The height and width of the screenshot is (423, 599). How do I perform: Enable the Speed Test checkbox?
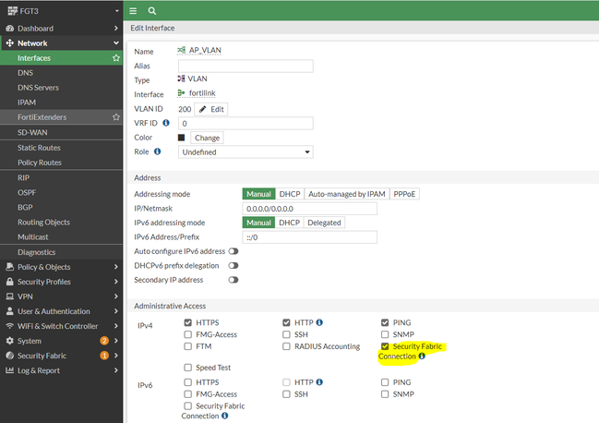(x=188, y=368)
